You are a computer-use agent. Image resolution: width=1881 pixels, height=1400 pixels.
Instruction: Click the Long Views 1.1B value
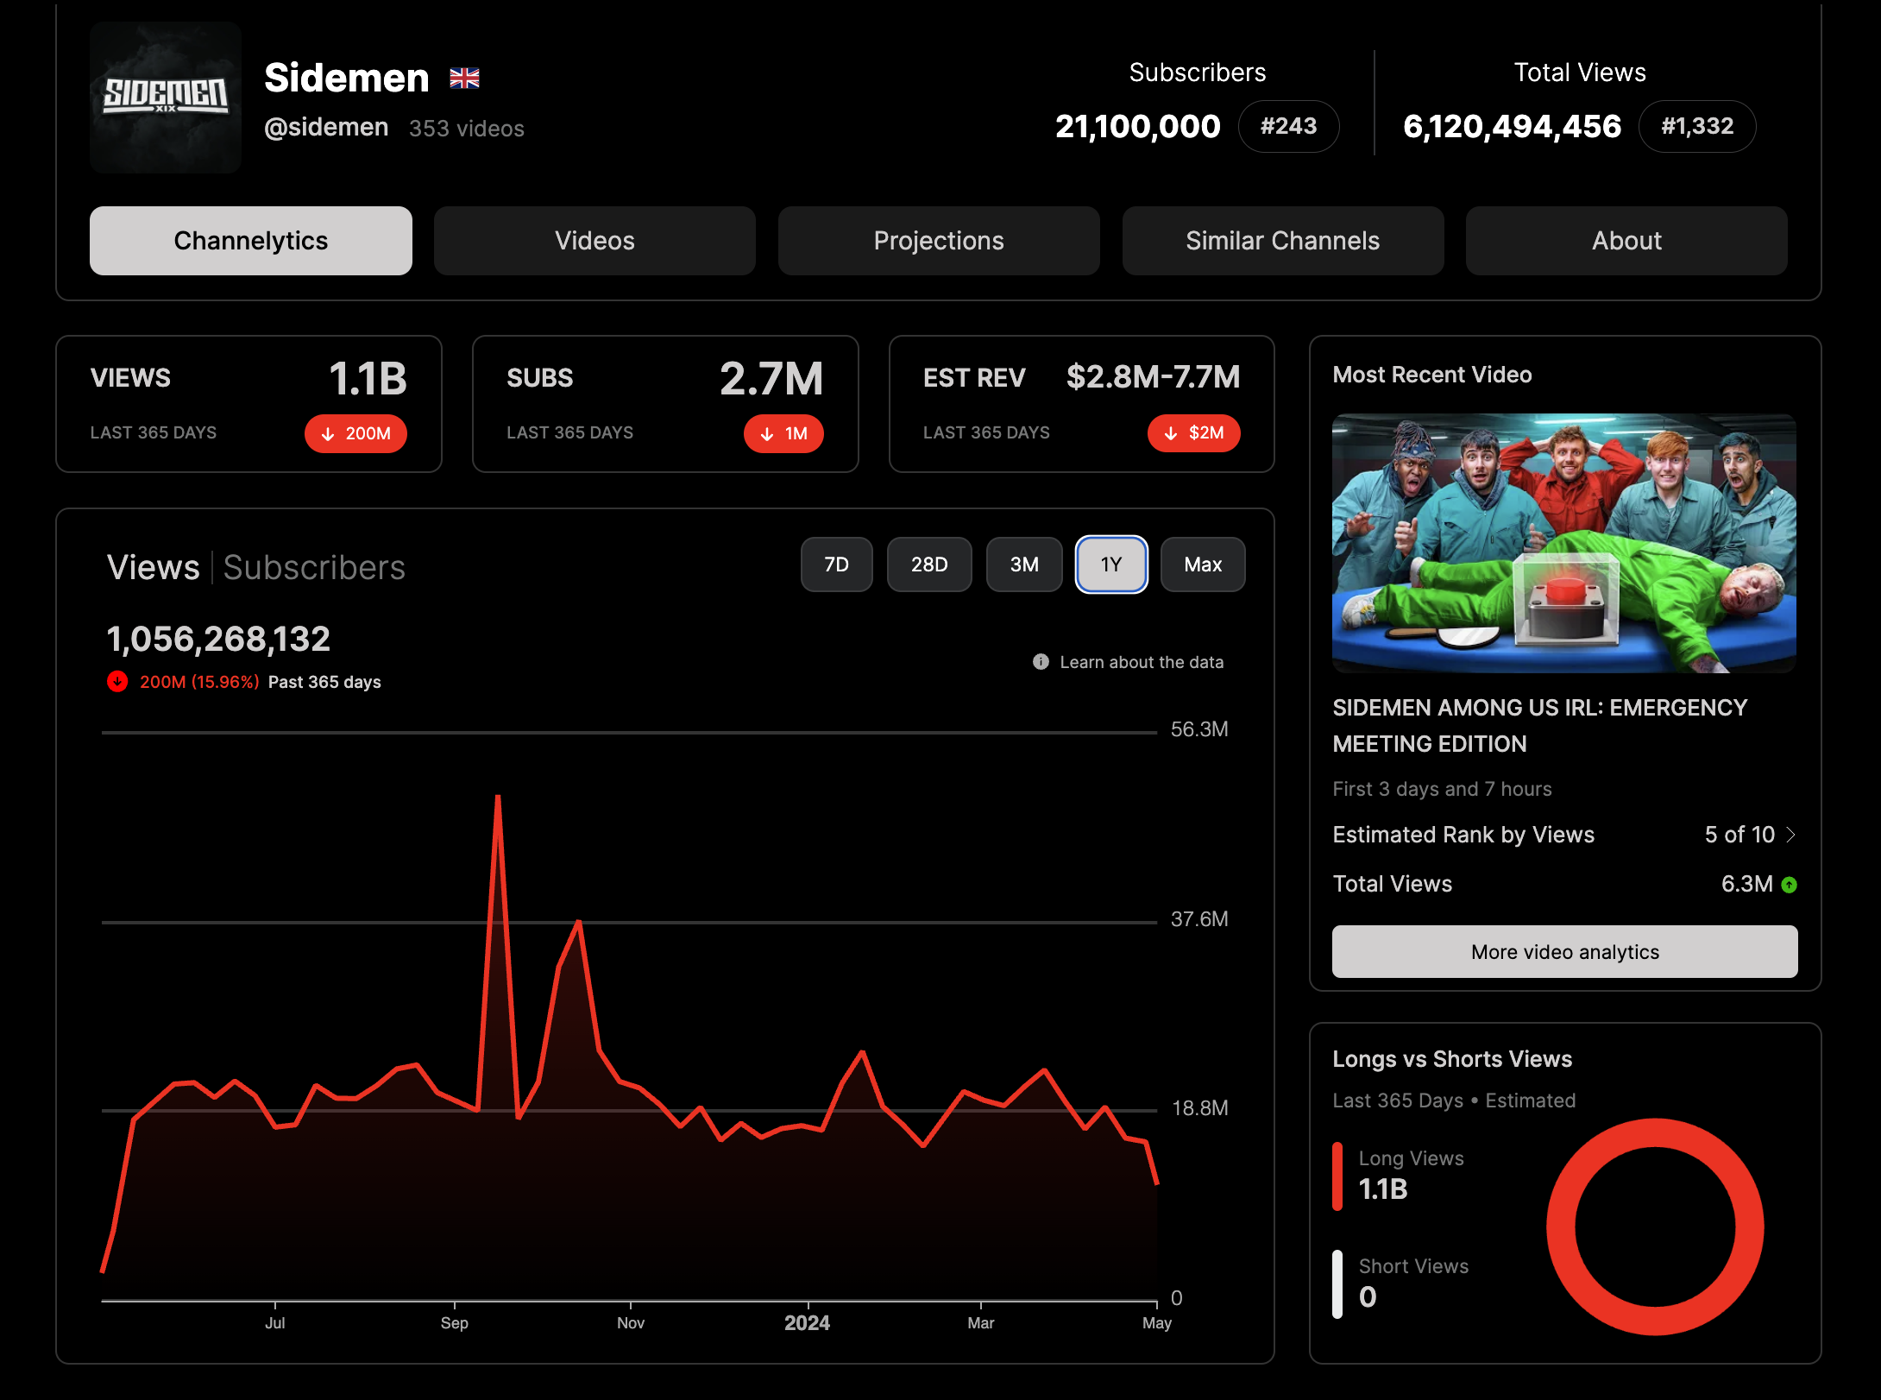[1383, 1189]
